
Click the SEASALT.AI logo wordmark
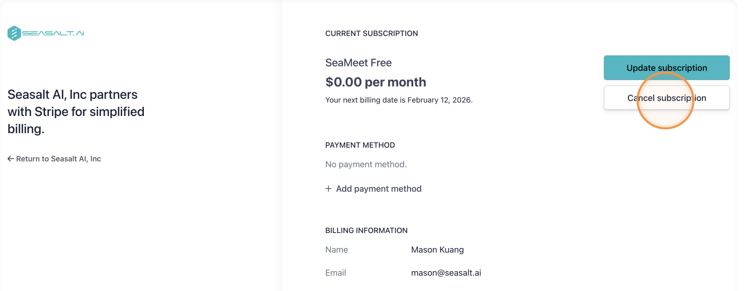tap(53, 33)
